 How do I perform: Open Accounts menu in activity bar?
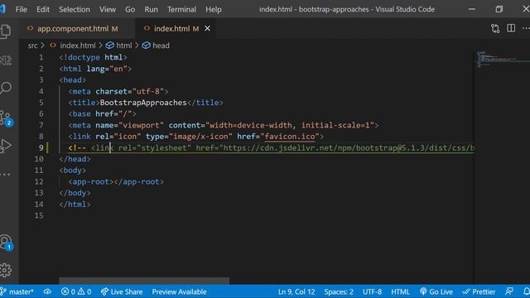click(x=6, y=242)
